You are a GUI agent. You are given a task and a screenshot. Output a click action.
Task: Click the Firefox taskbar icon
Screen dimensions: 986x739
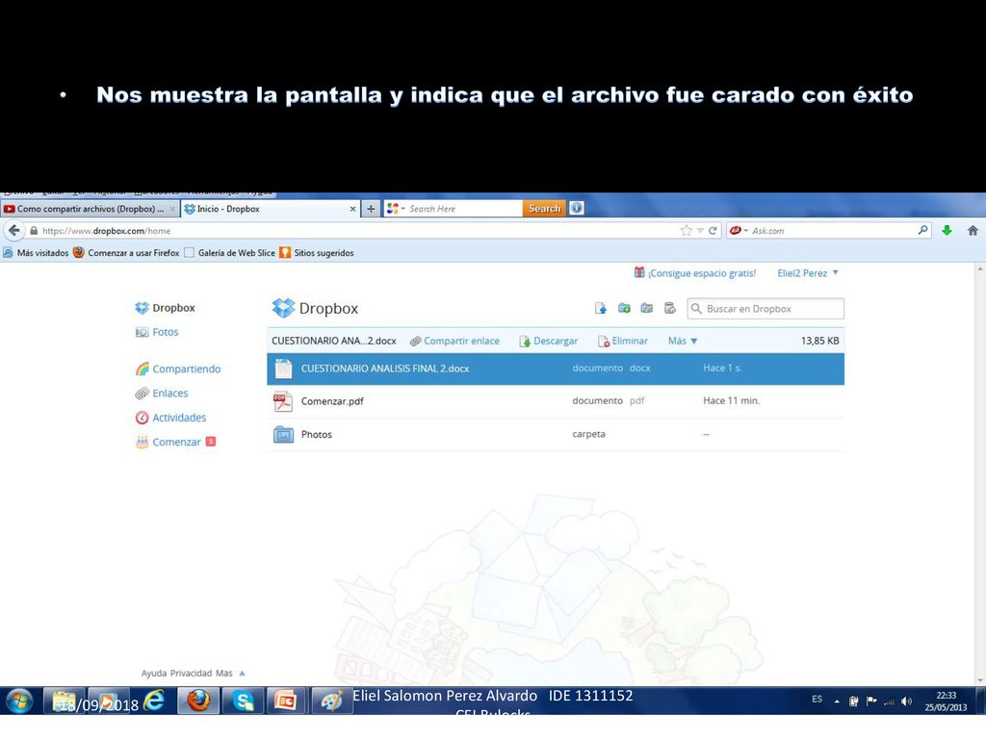coord(198,701)
